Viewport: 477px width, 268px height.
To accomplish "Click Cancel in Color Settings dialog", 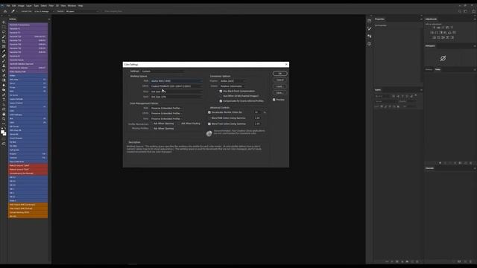I will [280, 80].
